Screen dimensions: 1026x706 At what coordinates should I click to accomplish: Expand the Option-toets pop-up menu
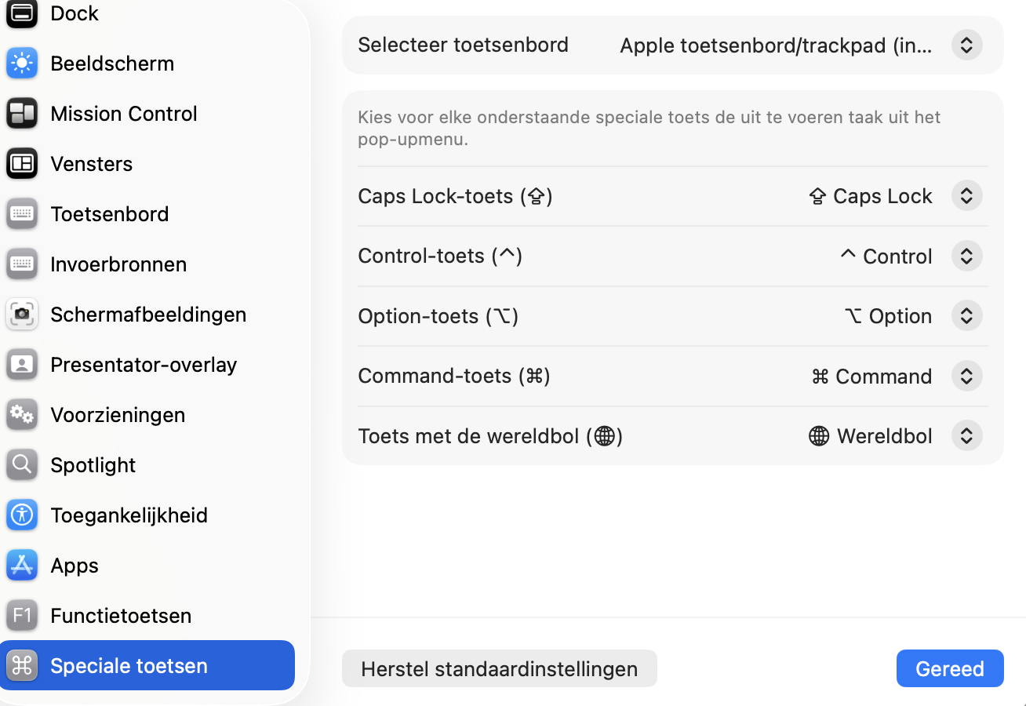tap(966, 315)
